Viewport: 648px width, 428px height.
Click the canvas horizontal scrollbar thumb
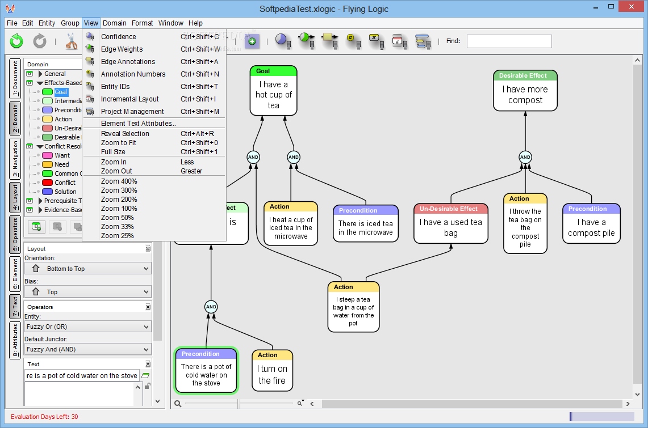point(472,404)
